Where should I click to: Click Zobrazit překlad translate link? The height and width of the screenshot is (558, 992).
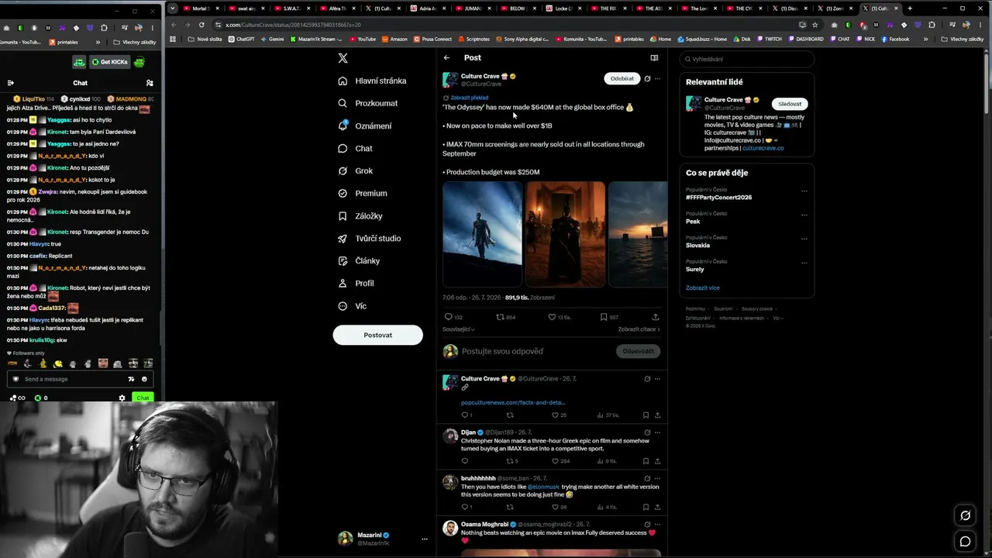coord(469,98)
